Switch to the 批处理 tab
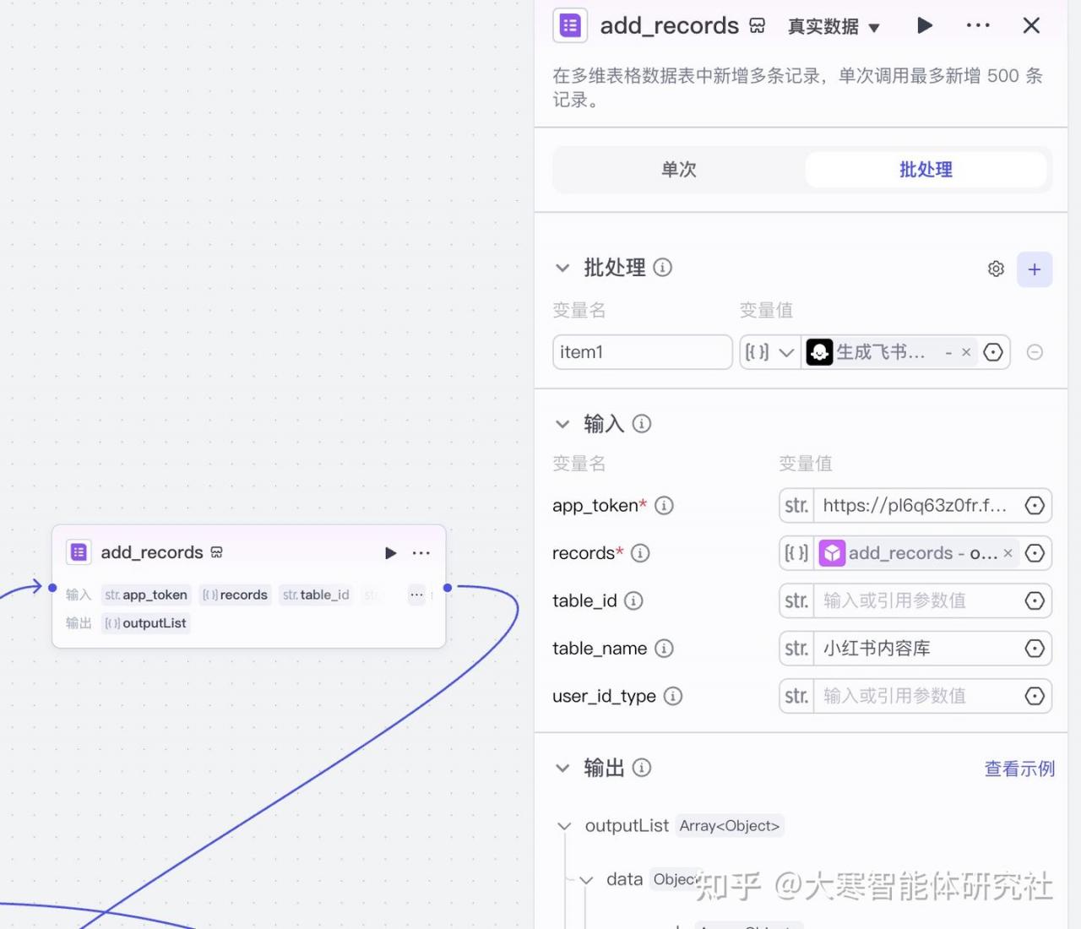This screenshot has width=1081, height=929. pos(926,170)
